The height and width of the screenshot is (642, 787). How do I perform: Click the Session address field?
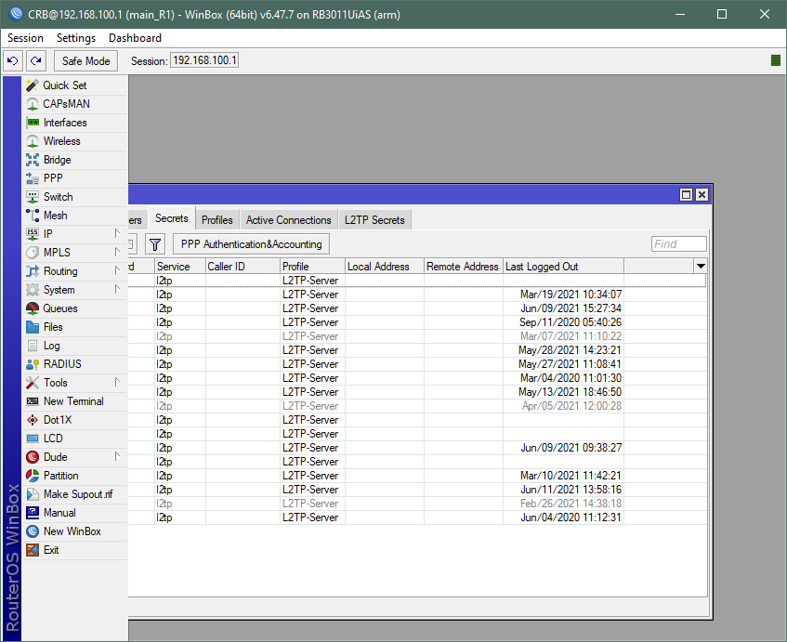[204, 60]
